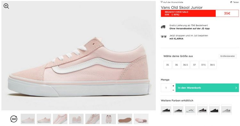Viewport: 240px width, 126px height.
Task: Click the Klarna sunglasses icon
Action: (x=164, y=37)
